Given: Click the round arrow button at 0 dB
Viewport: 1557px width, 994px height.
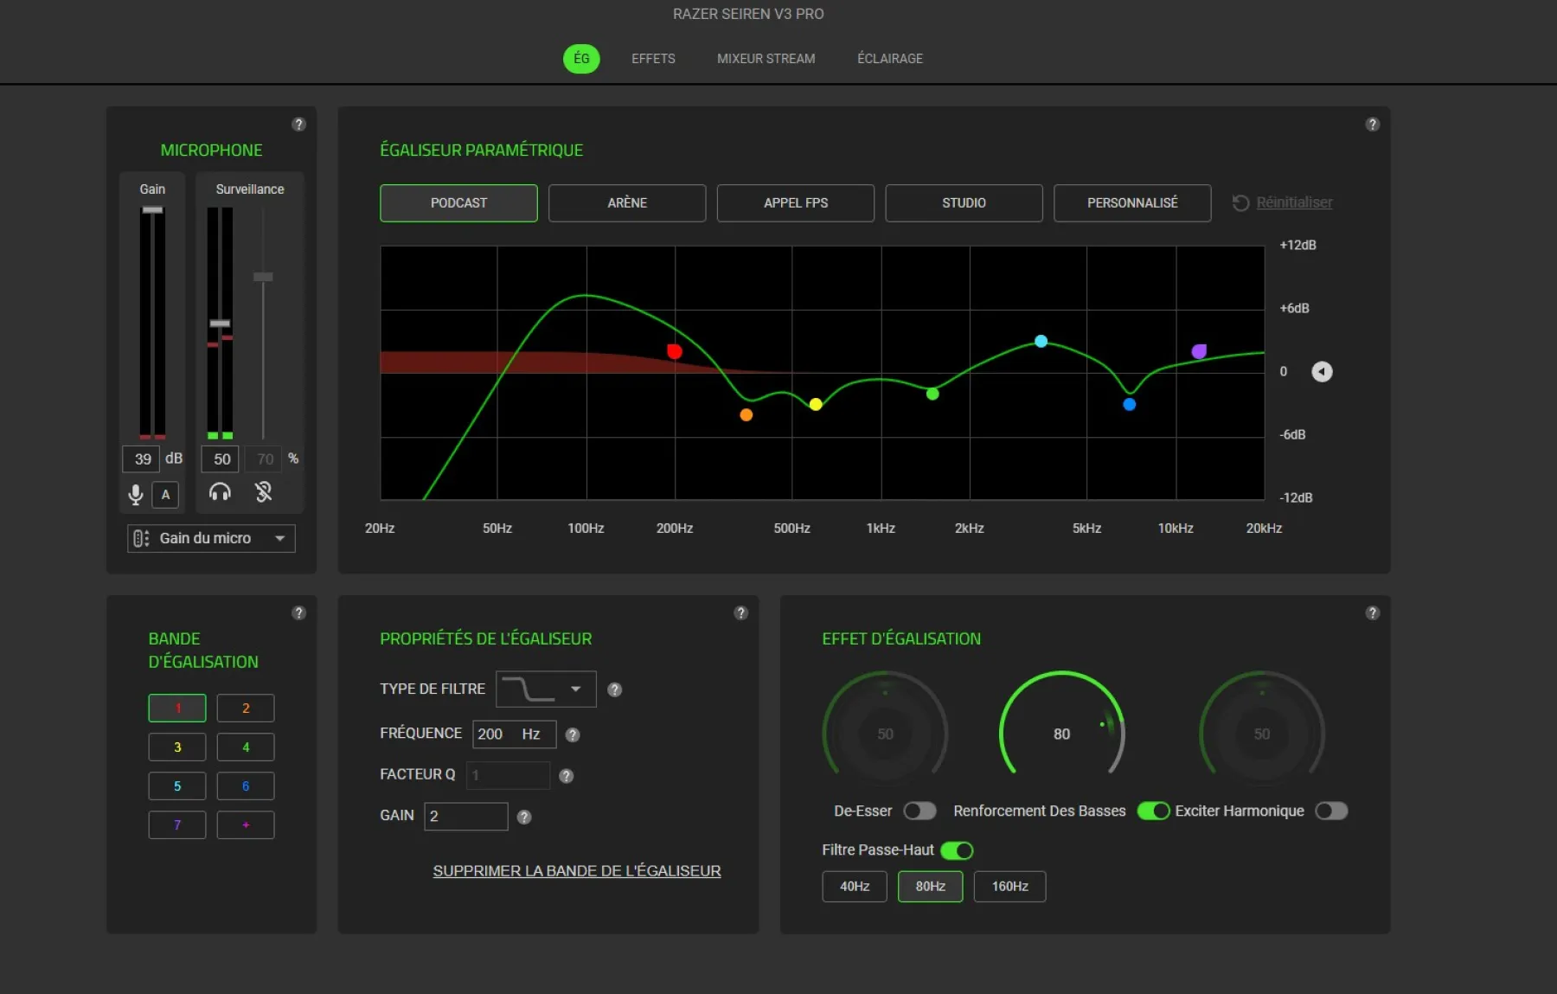Looking at the screenshot, I should click(1322, 371).
